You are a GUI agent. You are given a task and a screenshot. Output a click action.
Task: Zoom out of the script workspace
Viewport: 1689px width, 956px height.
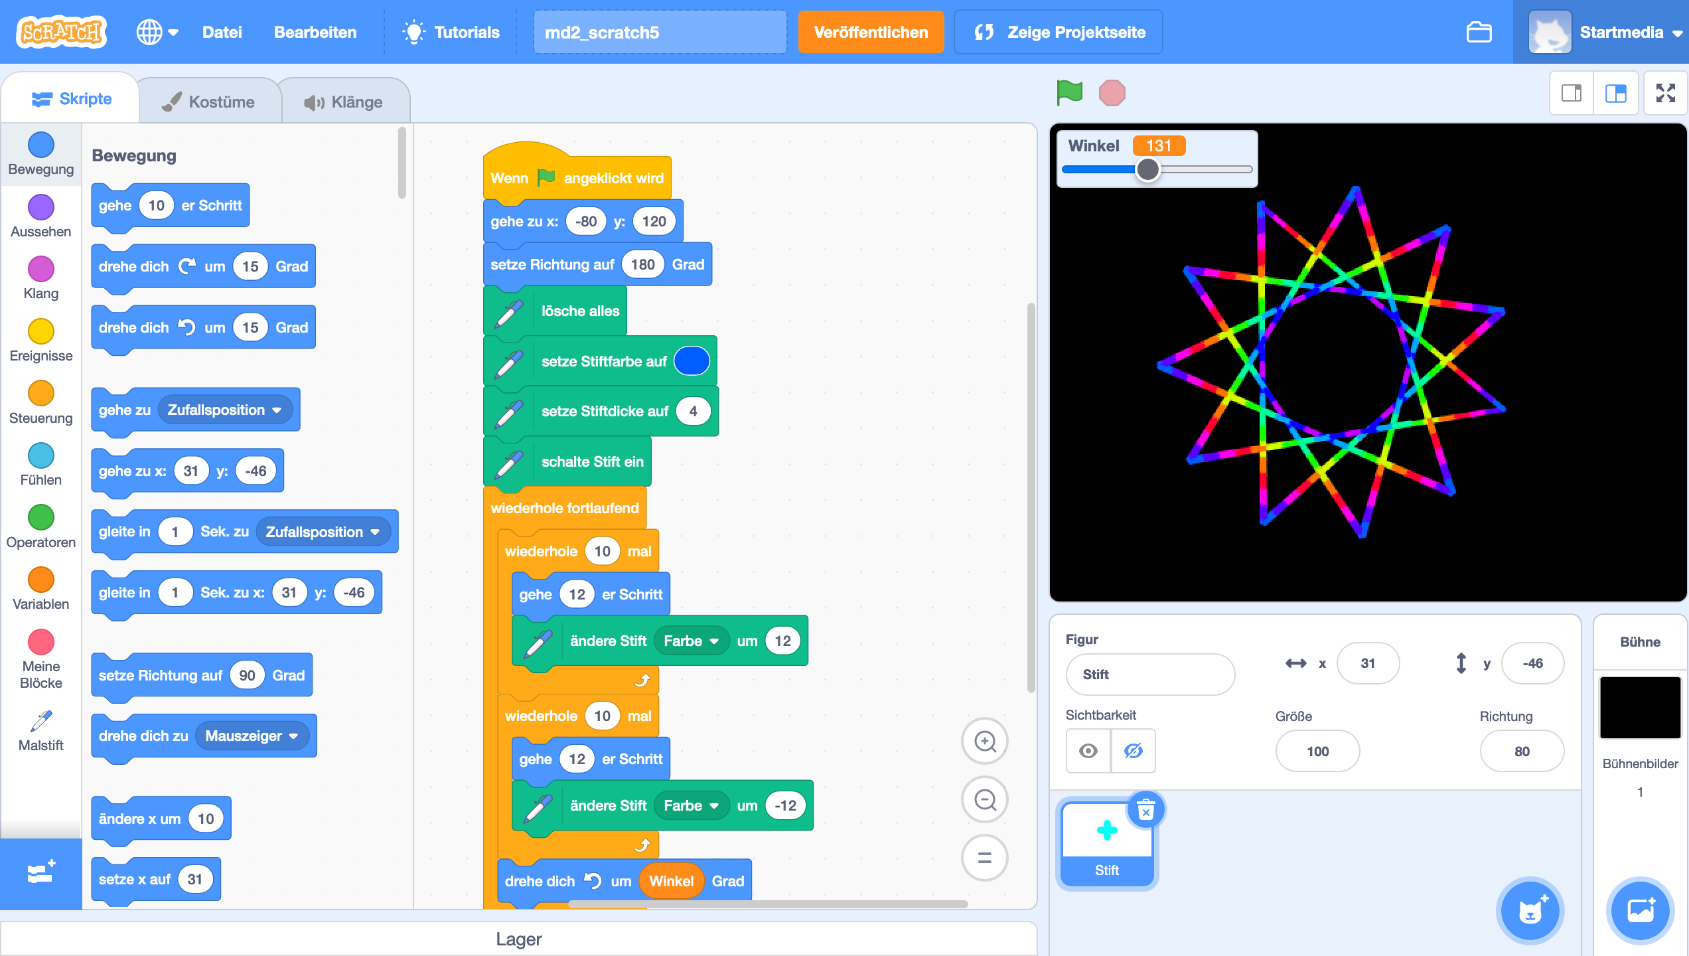(x=985, y=800)
